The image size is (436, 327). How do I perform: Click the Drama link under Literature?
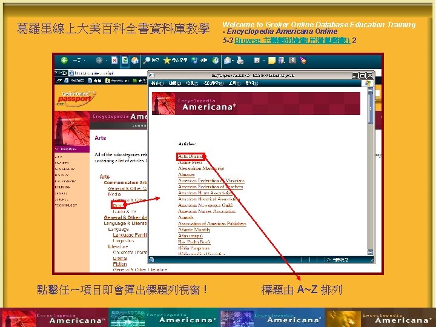120,258
